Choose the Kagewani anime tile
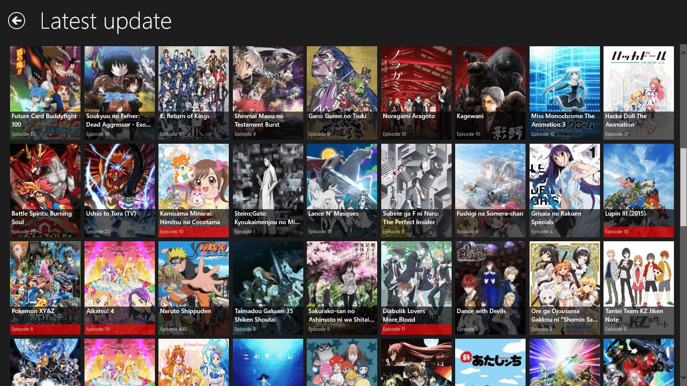Screen dimensions: 687x386 tap(490, 93)
